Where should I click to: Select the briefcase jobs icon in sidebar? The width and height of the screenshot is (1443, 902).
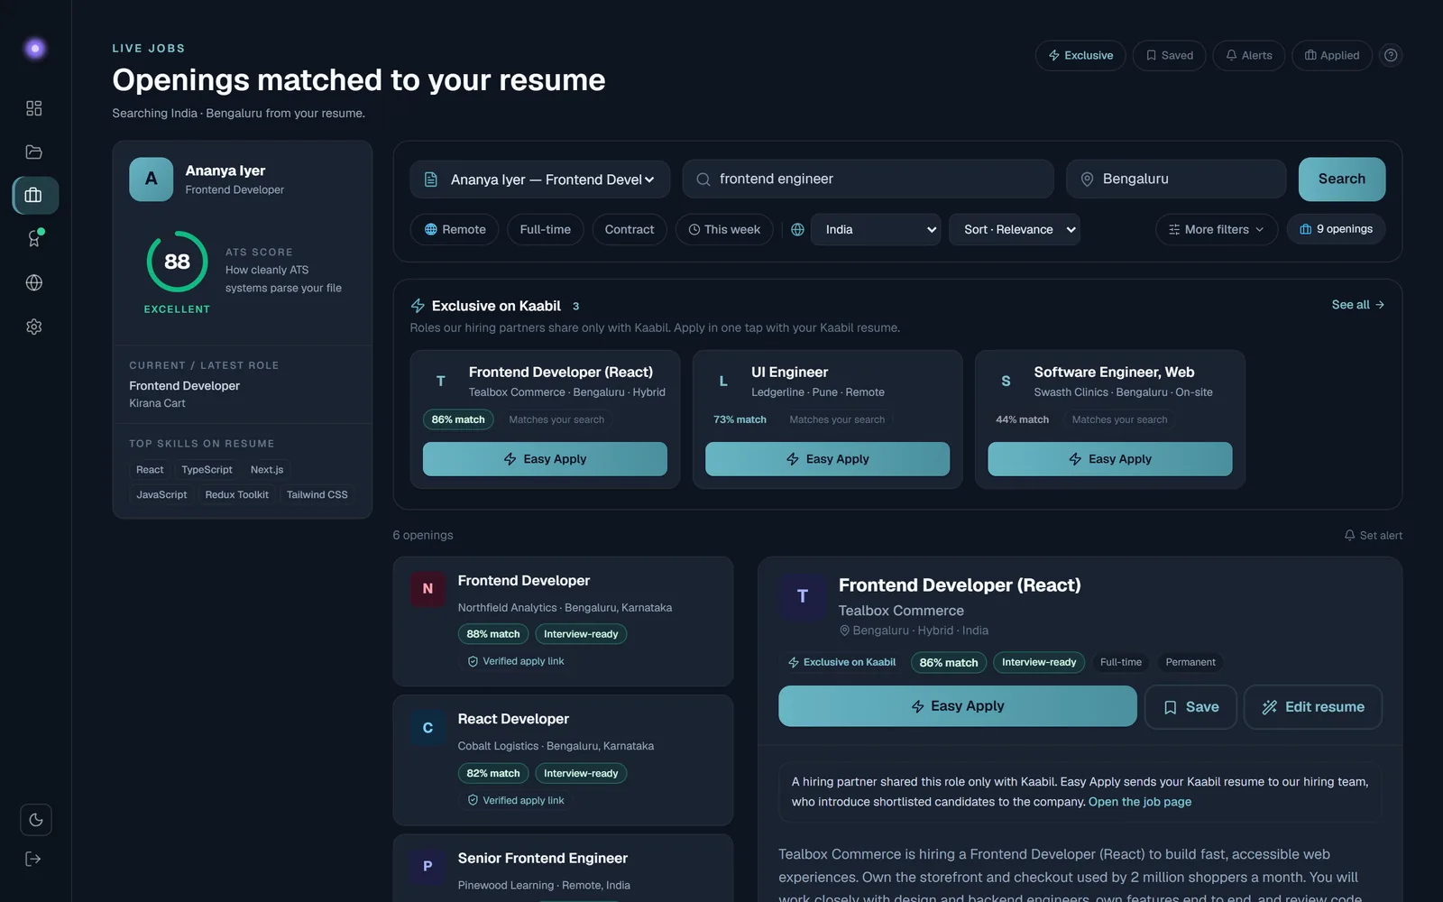click(34, 195)
